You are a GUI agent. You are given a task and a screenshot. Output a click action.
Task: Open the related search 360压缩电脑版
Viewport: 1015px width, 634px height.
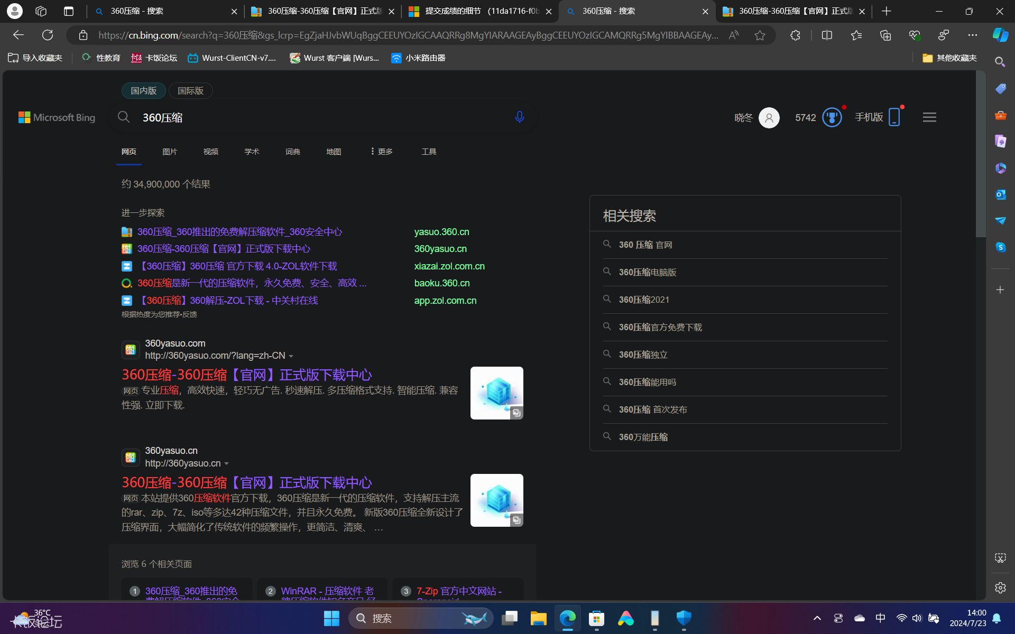[x=647, y=272]
